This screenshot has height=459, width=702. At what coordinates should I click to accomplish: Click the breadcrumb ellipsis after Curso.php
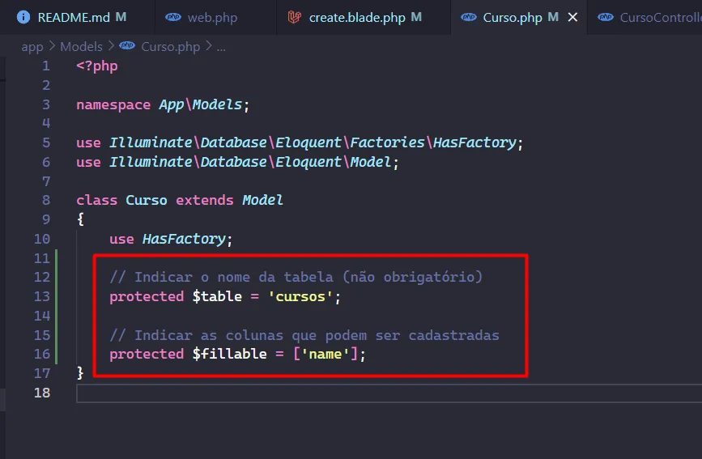[x=221, y=46]
